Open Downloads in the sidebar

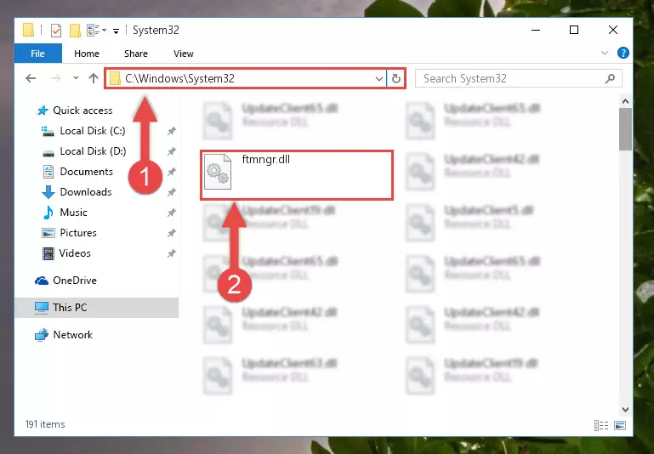[86, 192]
